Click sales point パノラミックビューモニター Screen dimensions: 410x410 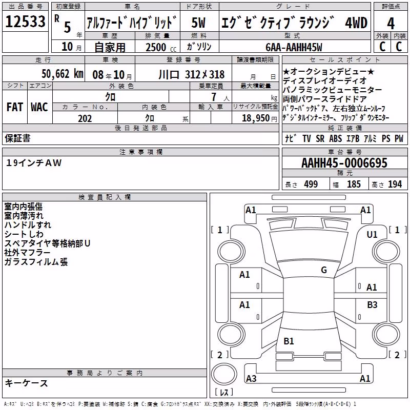pos(332,90)
